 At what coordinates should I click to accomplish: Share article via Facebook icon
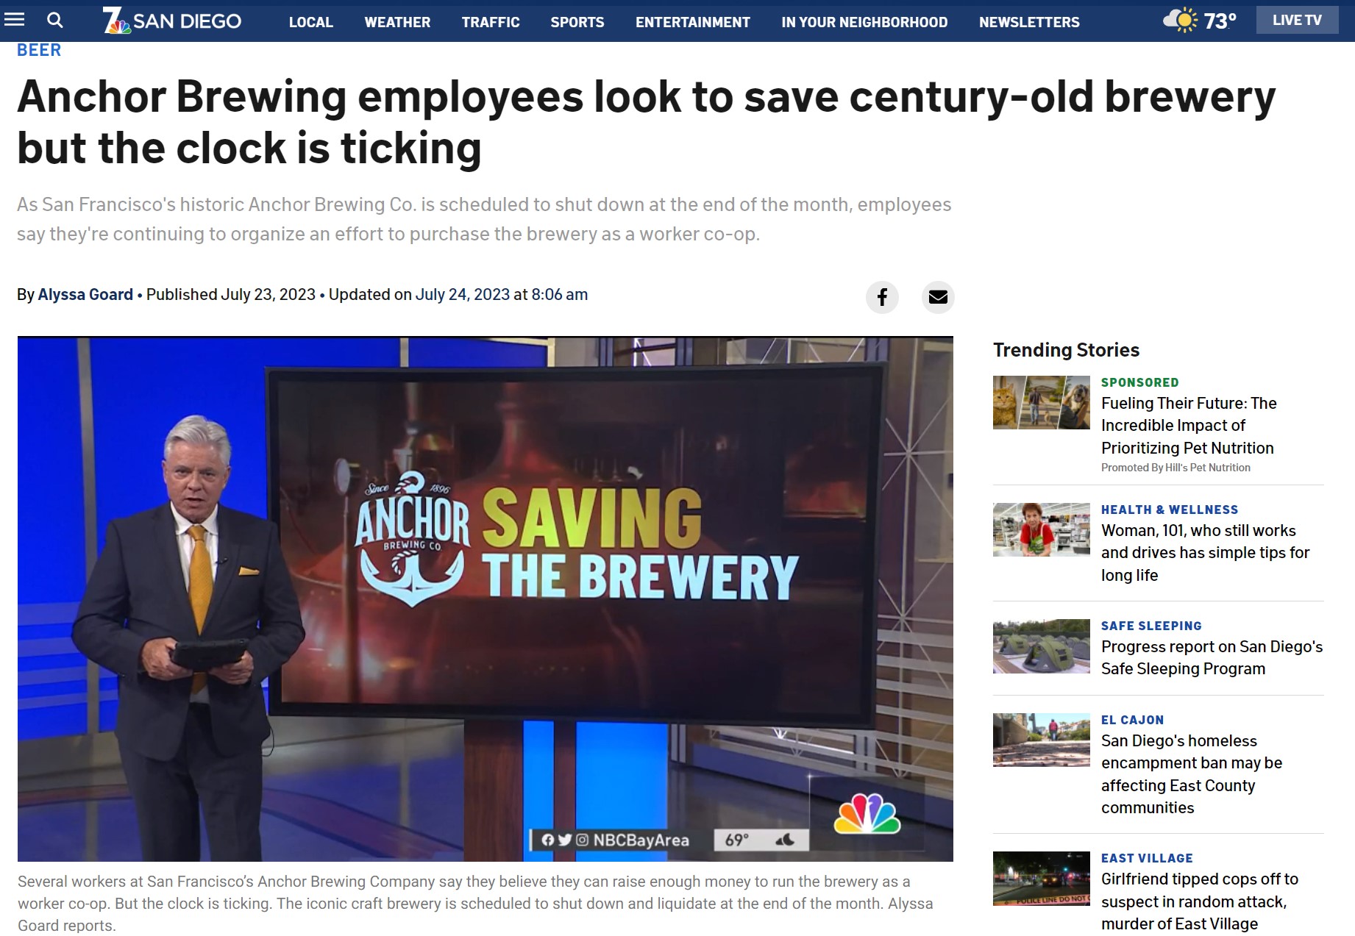click(x=882, y=297)
